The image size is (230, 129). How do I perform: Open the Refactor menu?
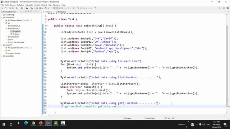(20, 5)
